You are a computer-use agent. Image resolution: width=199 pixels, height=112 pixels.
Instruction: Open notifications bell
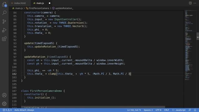[x=195, y=110]
